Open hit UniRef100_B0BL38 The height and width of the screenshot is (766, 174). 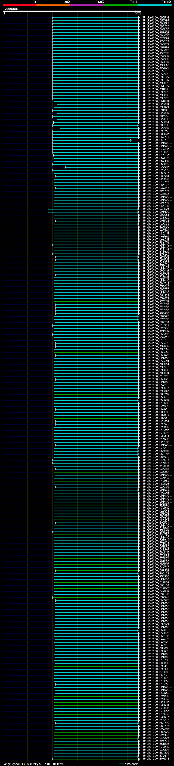pyautogui.click(x=156, y=29)
